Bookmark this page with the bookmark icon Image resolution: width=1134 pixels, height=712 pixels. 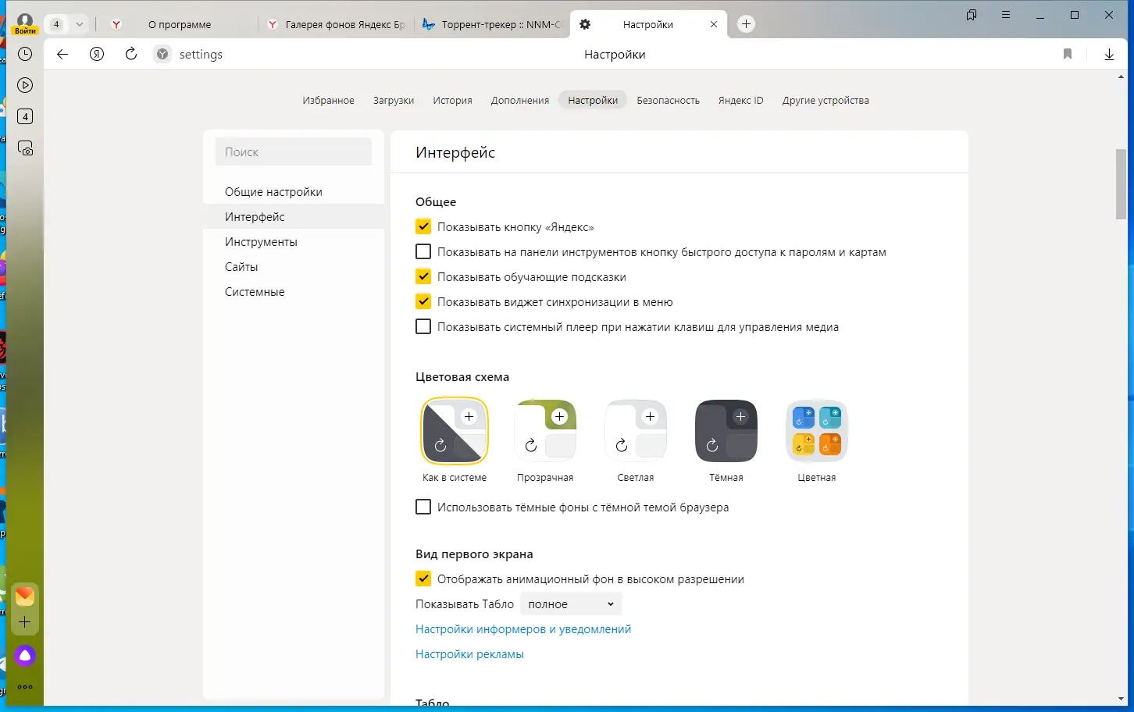tap(1068, 54)
